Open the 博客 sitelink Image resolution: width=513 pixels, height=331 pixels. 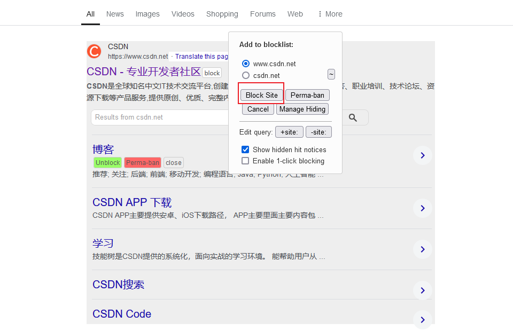pos(103,149)
